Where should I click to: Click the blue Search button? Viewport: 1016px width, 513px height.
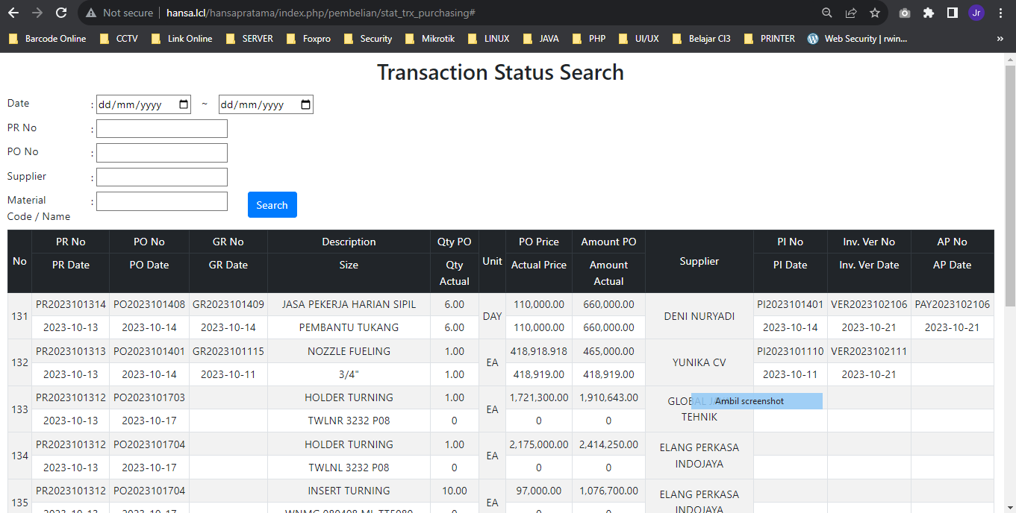[272, 205]
